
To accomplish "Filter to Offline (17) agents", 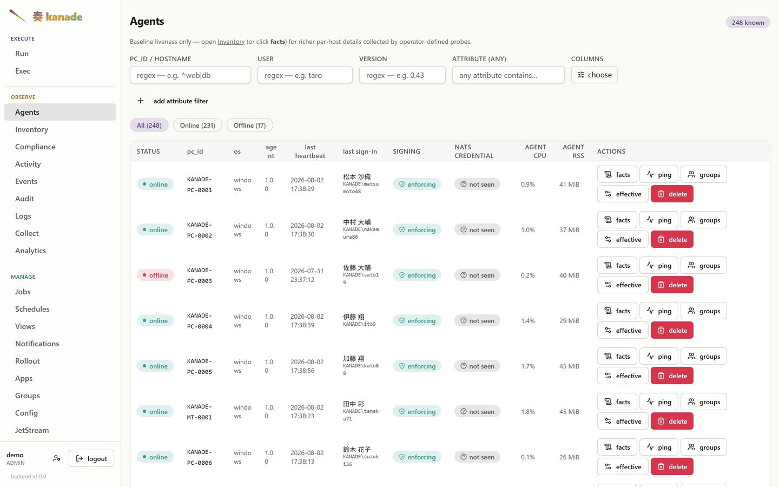I will click(250, 126).
